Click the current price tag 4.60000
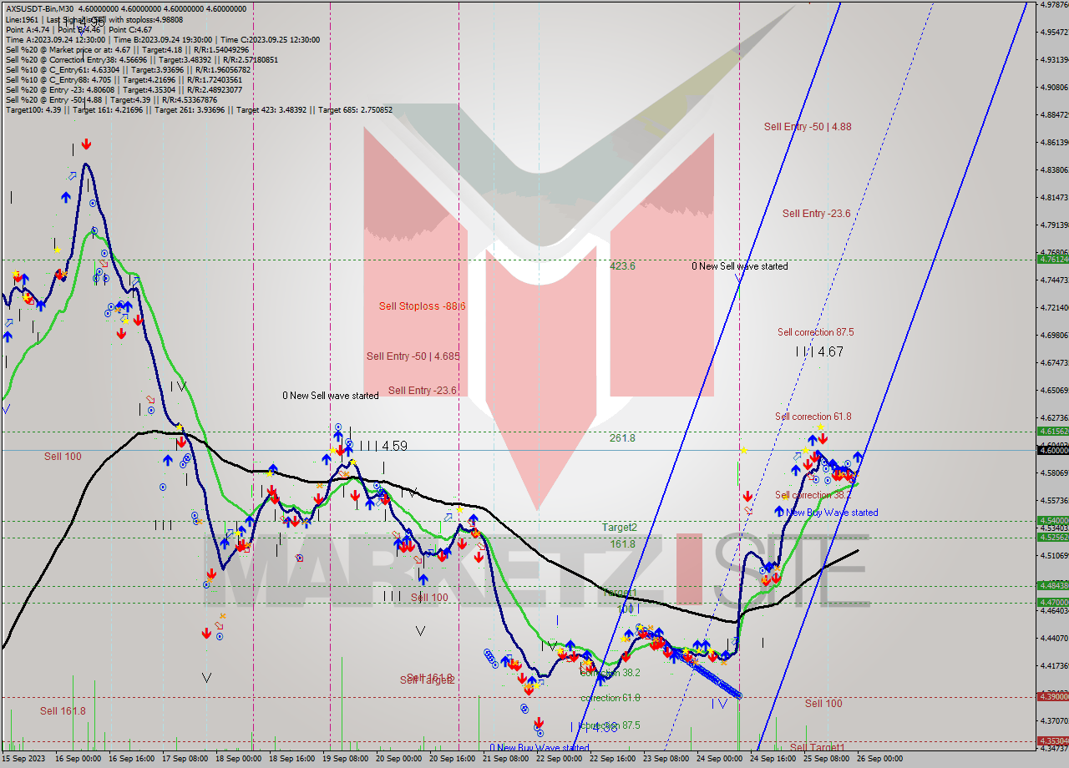This screenshot has width=1069, height=768. coord(1053,450)
